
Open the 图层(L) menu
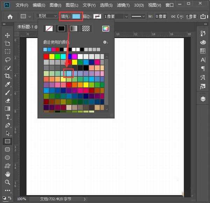[72, 5]
